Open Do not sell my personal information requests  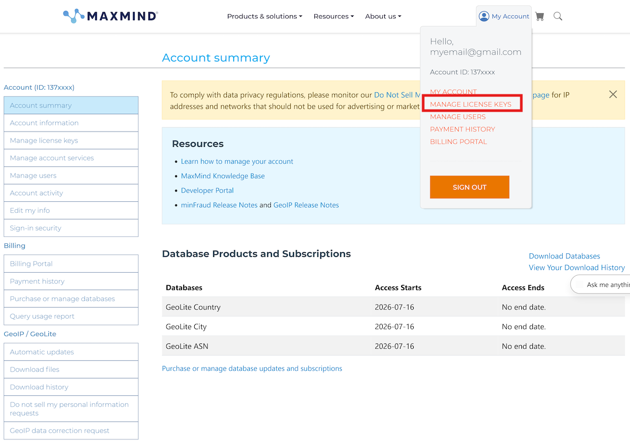(71, 409)
